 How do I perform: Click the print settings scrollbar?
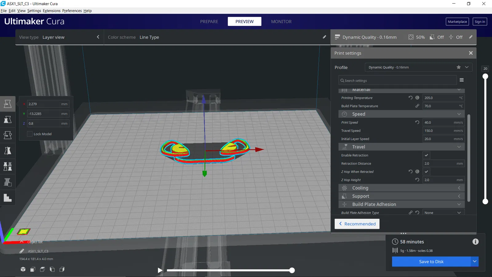click(x=469, y=158)
